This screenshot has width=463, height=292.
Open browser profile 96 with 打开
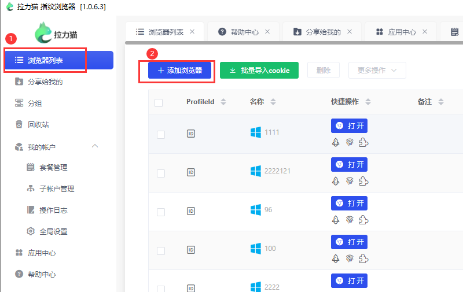[349, 203]
